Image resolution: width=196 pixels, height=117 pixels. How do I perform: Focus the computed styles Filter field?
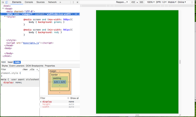53,98
